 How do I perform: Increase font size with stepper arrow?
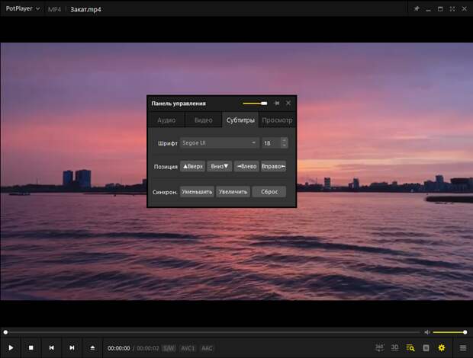(x=285, y=139)
